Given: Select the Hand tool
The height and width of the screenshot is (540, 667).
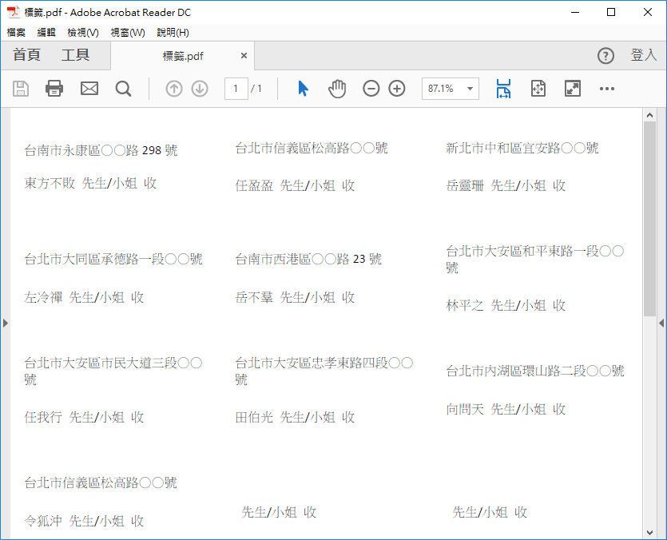Looking at the screenshot, I should point(336,89).
